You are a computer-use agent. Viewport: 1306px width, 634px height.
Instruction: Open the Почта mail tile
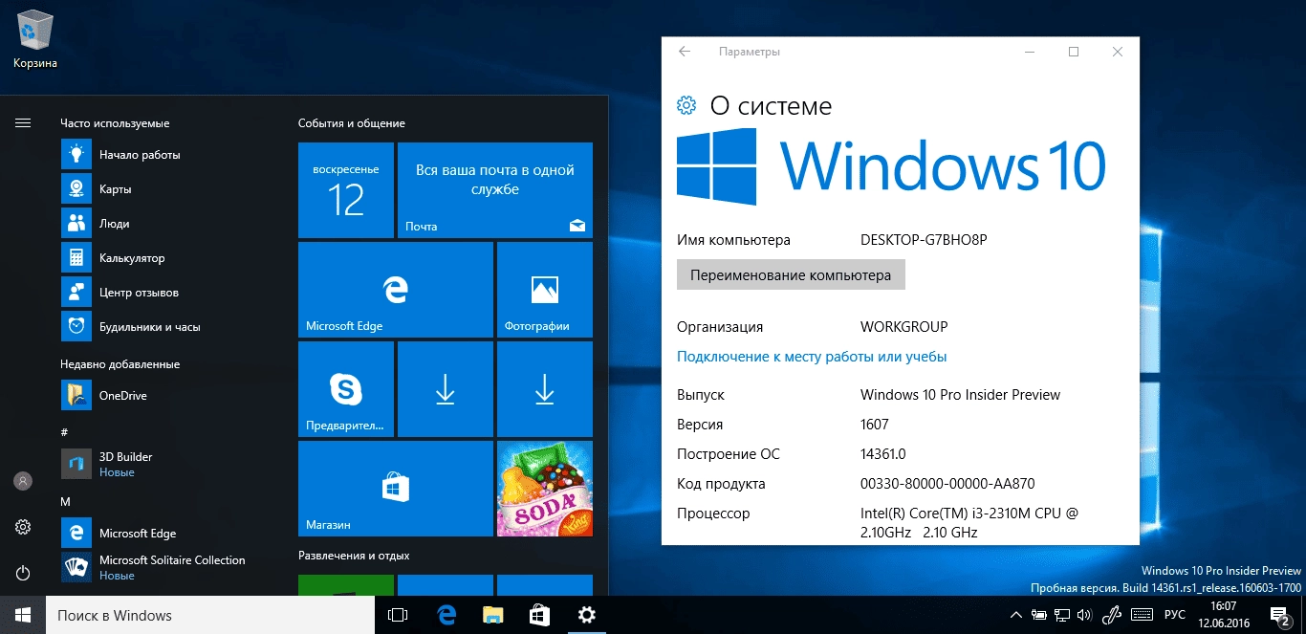point(495,190)
